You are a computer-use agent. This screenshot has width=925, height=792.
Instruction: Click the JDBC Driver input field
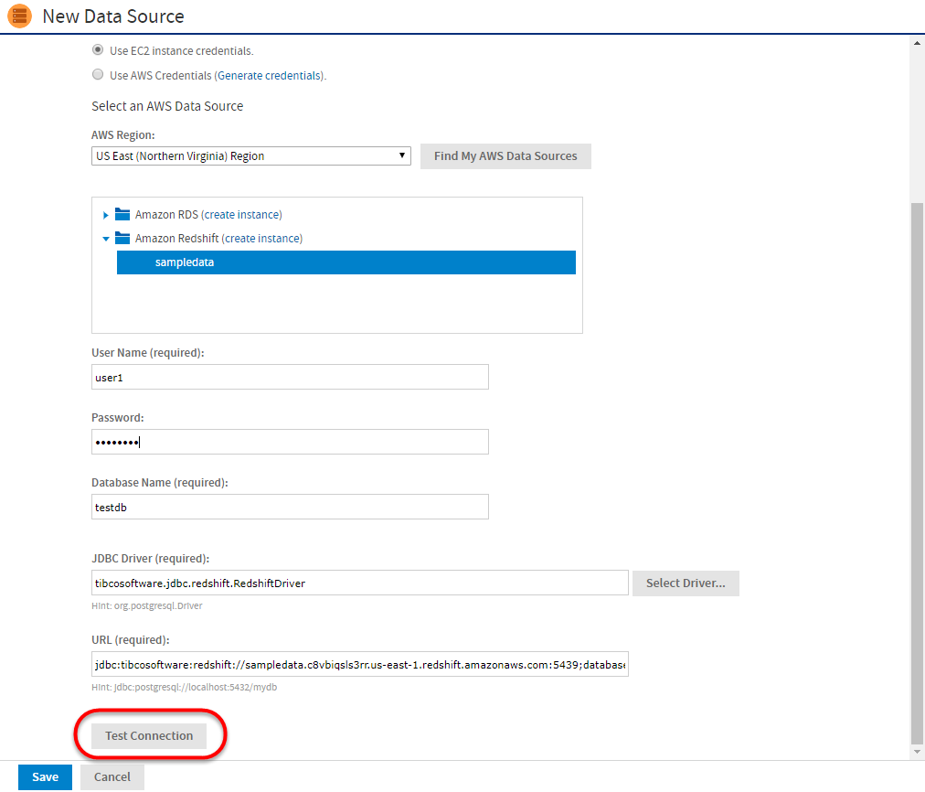(x=360, y=583)
